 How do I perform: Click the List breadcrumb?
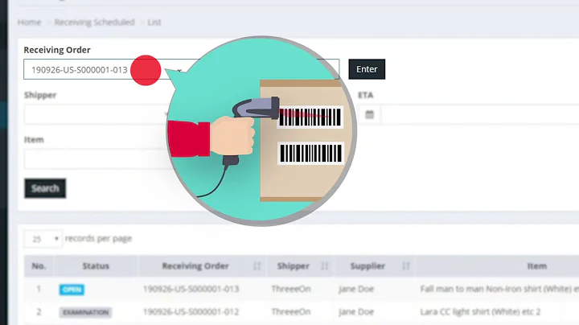point(154,23)
